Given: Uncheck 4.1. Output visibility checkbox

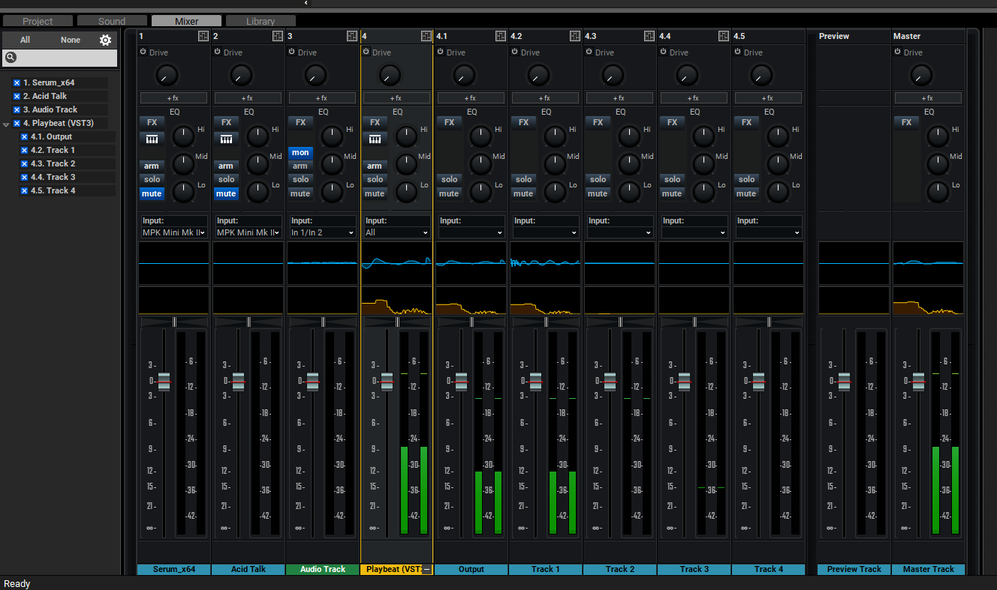Looking at the screenshot, I should tap(24, 136).
